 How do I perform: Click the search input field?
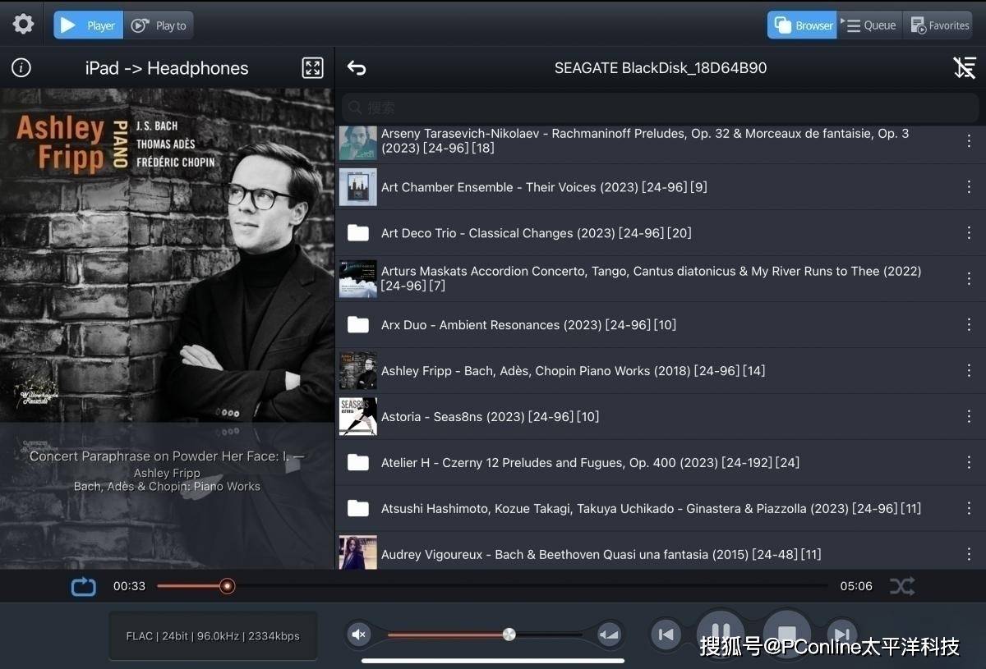click(x=661, y=108)
